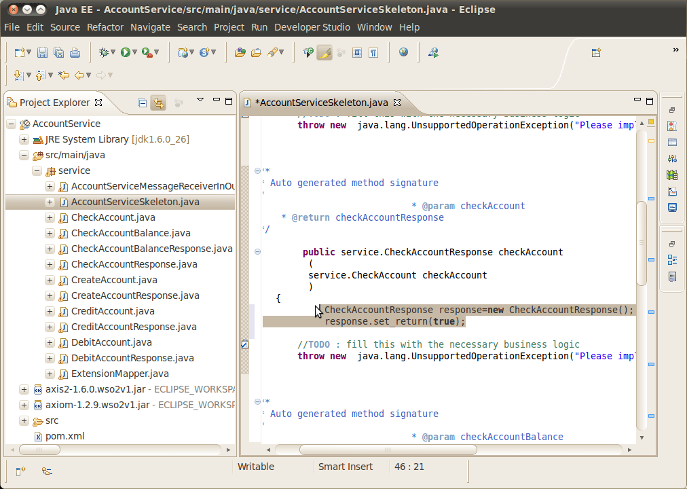Run the program with the green play icon

tap(126, 52)
